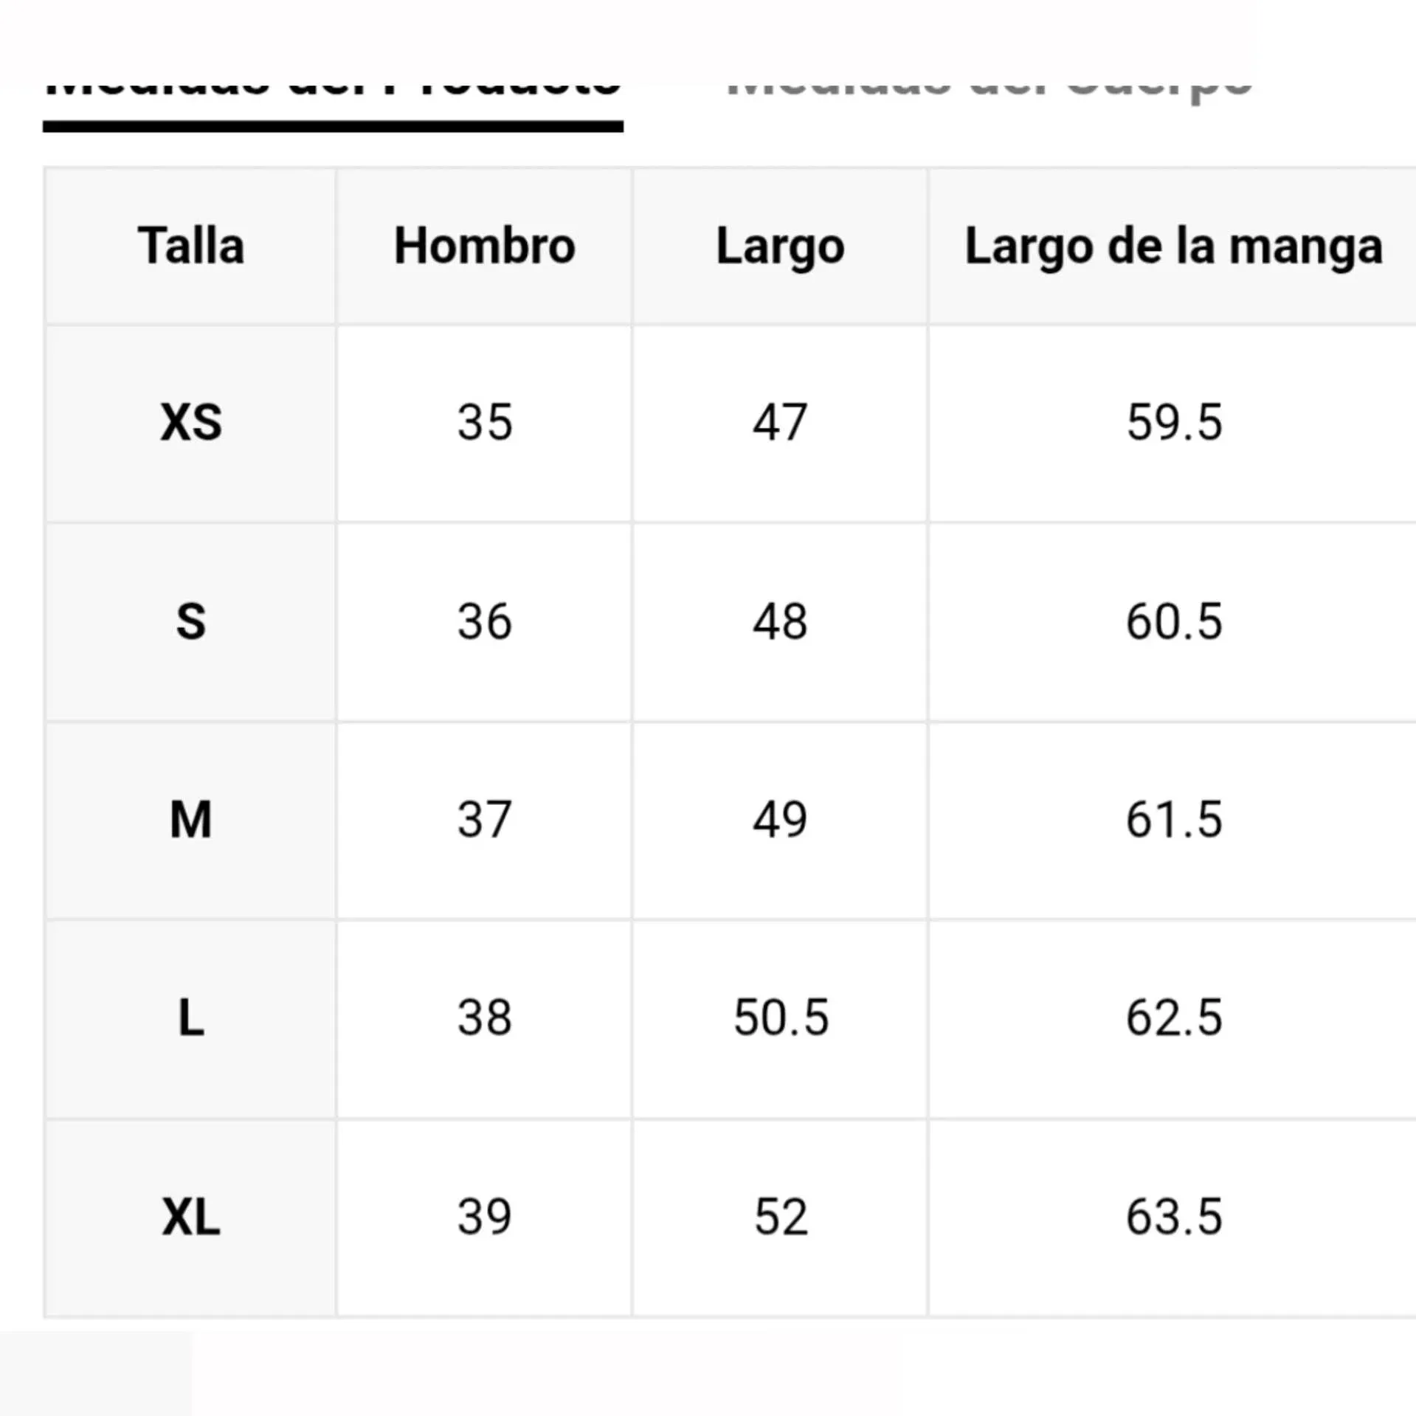Click the Talla column header
This screenshot has width=1416, height=1416.
pyautogui.click(x=190, y=246)
